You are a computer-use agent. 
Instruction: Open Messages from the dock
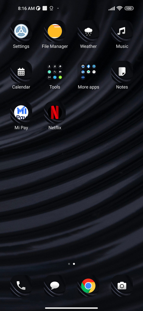pos(55,286)
